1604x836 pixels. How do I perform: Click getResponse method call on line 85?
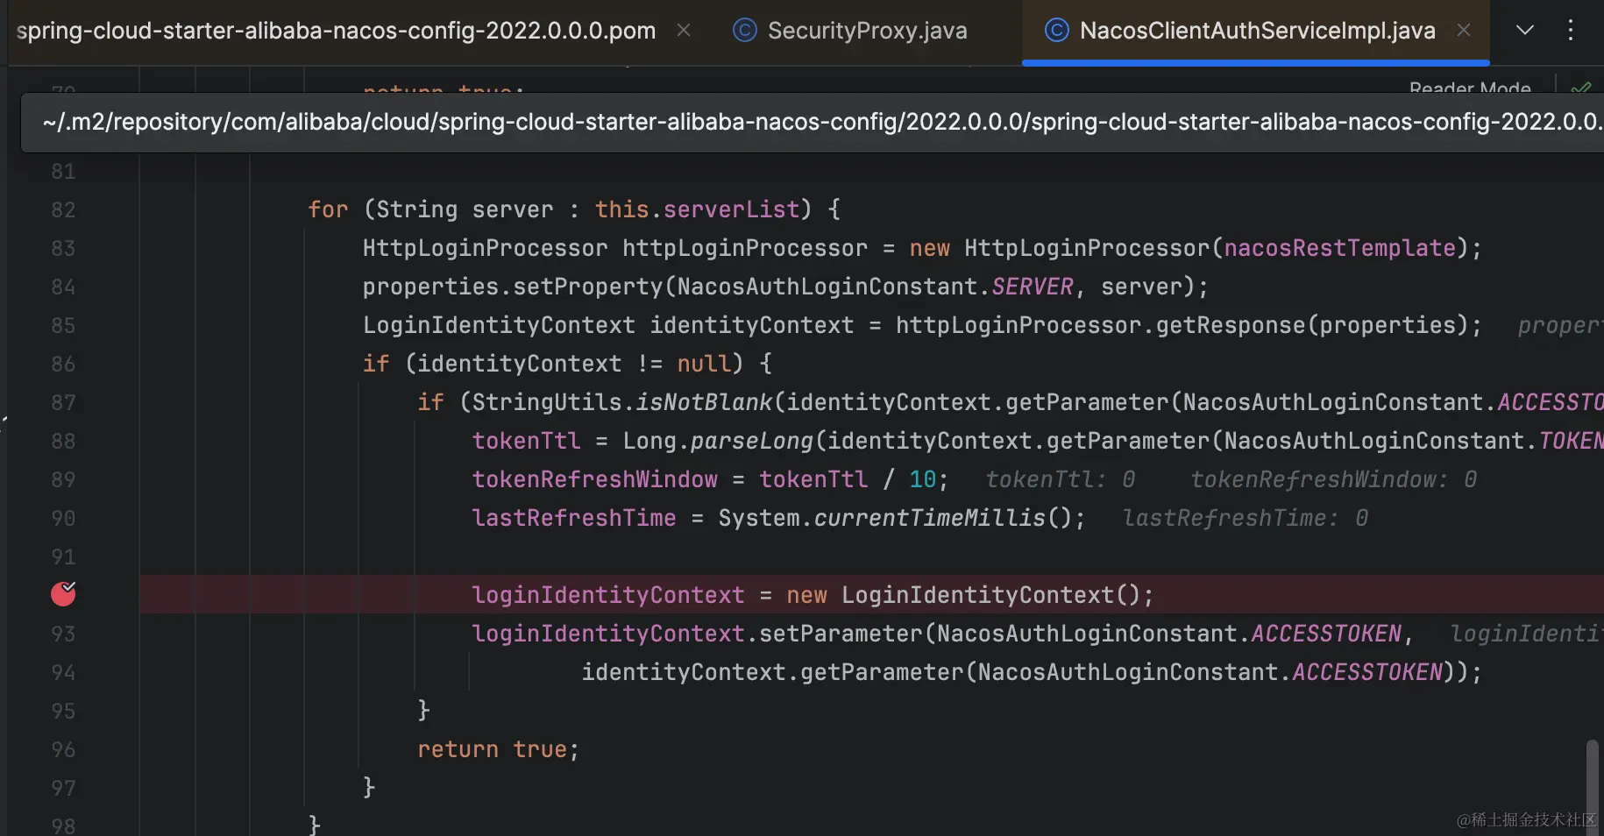pyautogui.click(x=1230, y=325)
